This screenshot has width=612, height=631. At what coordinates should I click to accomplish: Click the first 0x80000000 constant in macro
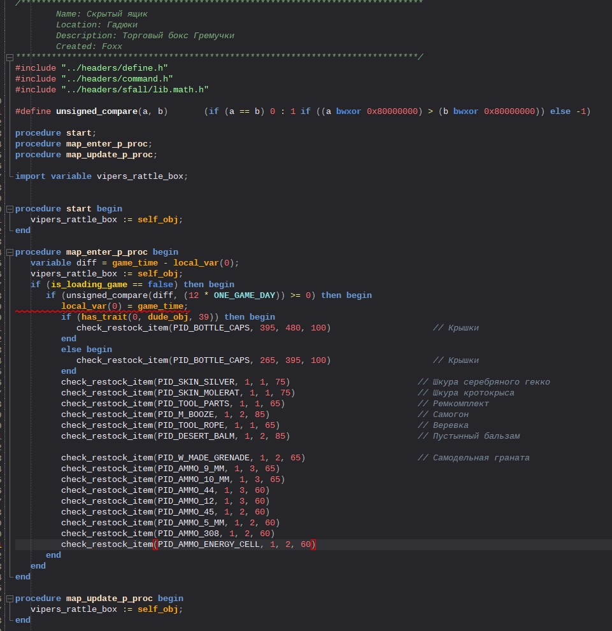coord(392,111)
